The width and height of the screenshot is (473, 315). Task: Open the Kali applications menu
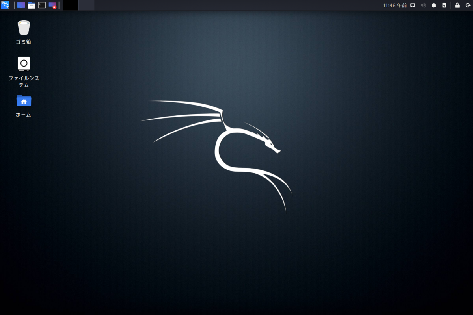(x=5, y=5)
